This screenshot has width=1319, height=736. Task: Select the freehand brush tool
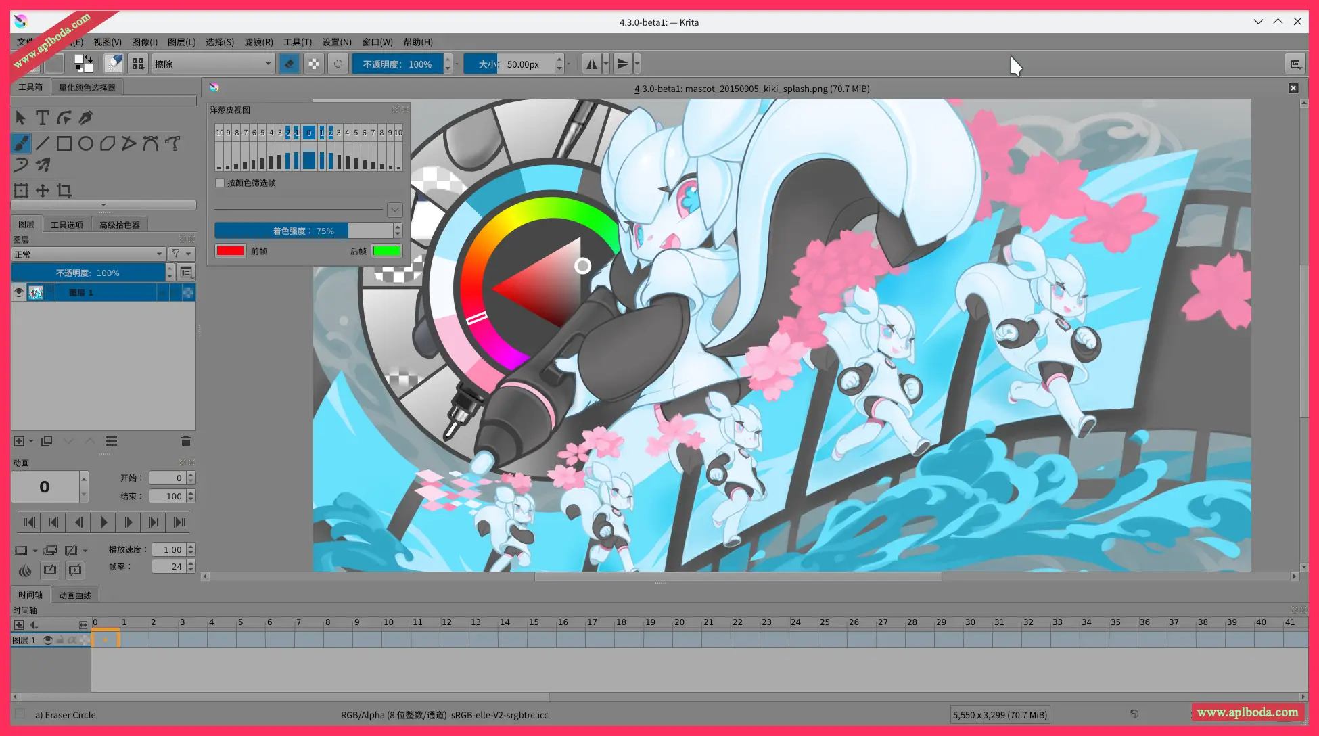(x=21, y=143)
